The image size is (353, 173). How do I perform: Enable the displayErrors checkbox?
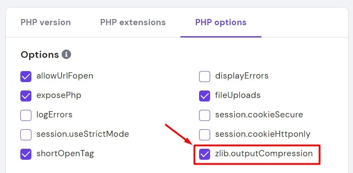(205, 77)
